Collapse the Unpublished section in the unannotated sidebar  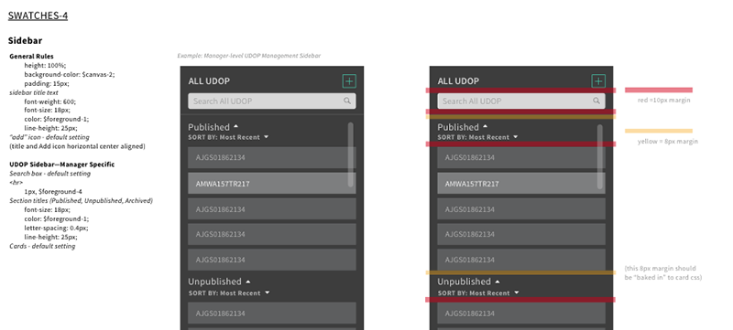click(x=248, y=282)
